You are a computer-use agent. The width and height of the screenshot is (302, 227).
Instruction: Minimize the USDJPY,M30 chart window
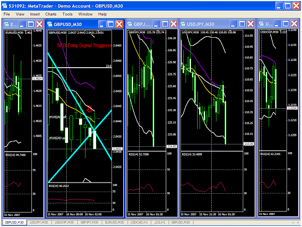coord(233,24)
